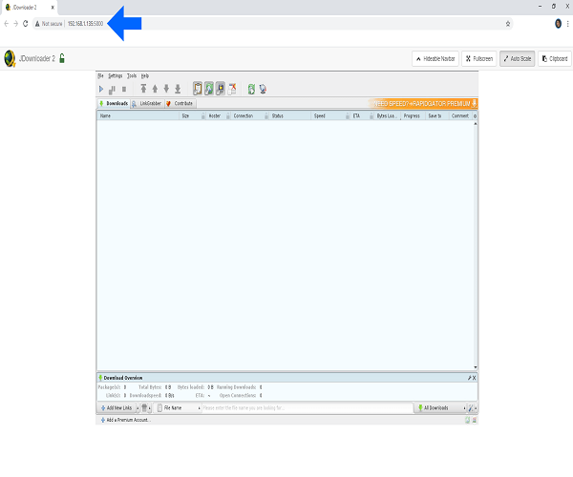Click the trash cleanup icon
The image size is (573, 477).
point(144,407)
